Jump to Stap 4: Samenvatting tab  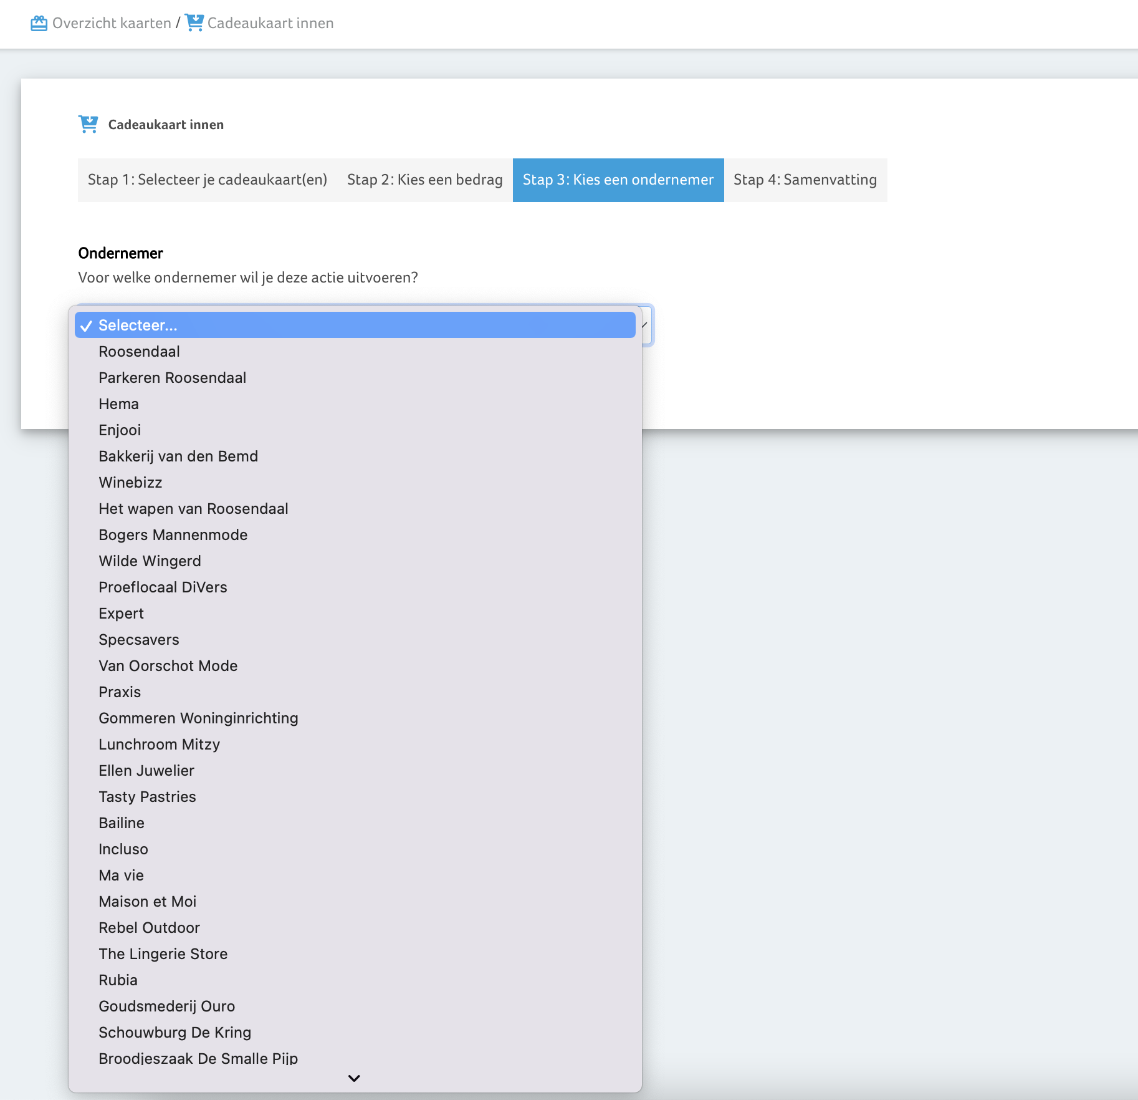point(805,180)
